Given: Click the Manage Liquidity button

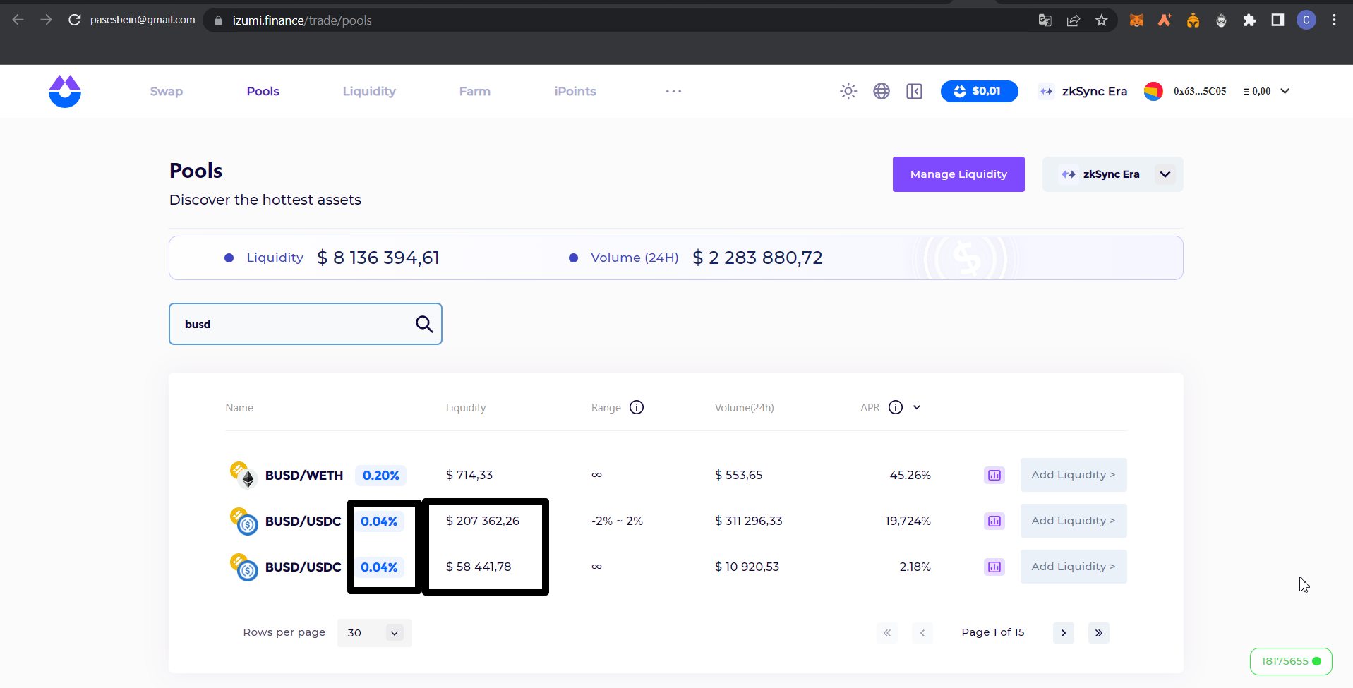Looking at the screenshot, I should (x=958, y=174).
